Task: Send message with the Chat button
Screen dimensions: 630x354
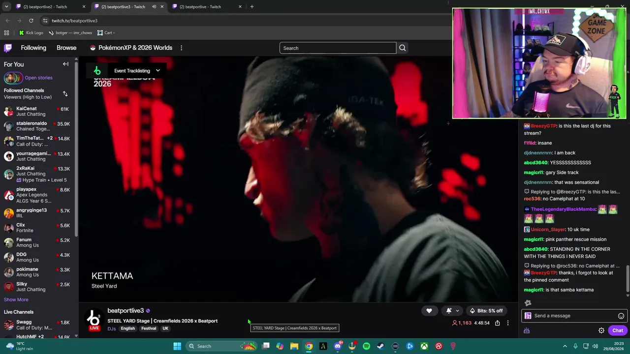Action: pyautogui.click(x=618, y=330)
